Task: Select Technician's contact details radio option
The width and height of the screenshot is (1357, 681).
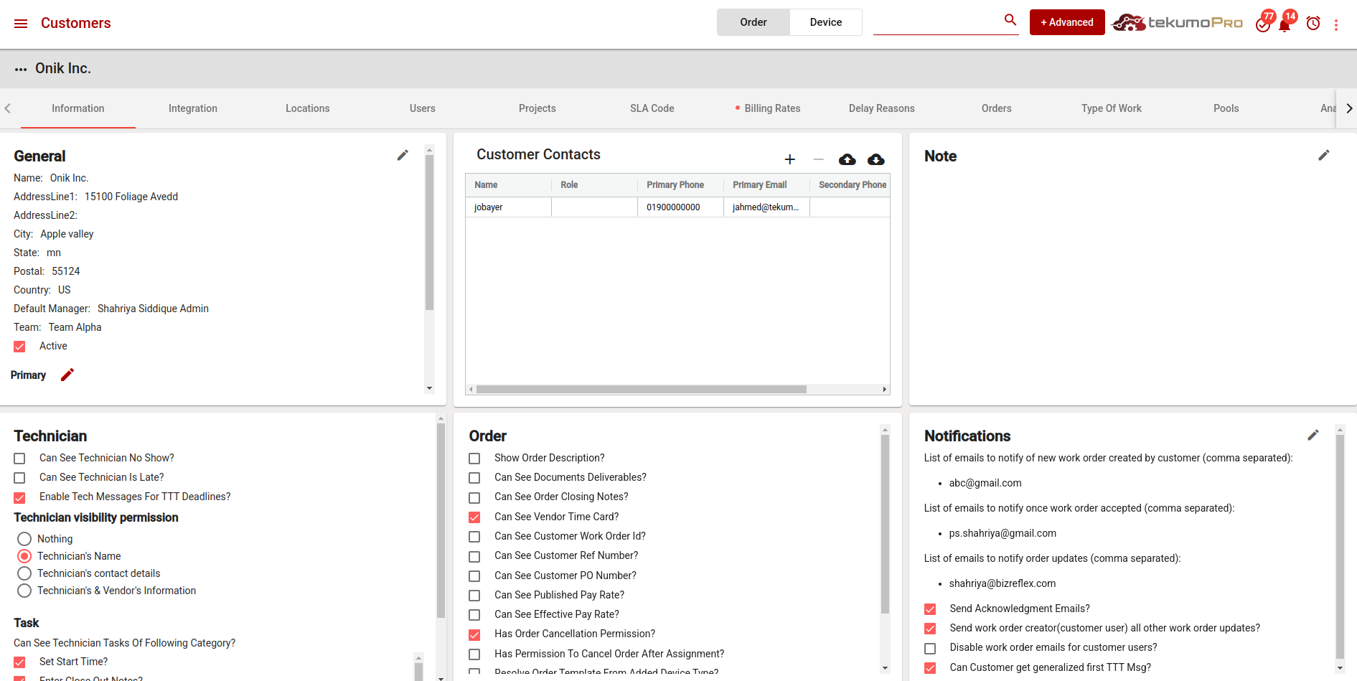Action: (x=24, y=573)
